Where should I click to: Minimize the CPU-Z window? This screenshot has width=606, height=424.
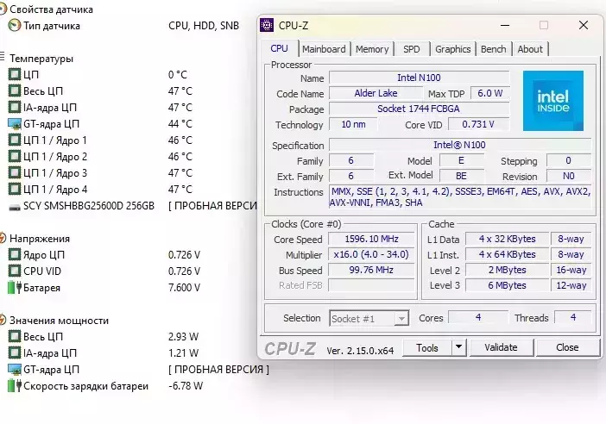505,26
